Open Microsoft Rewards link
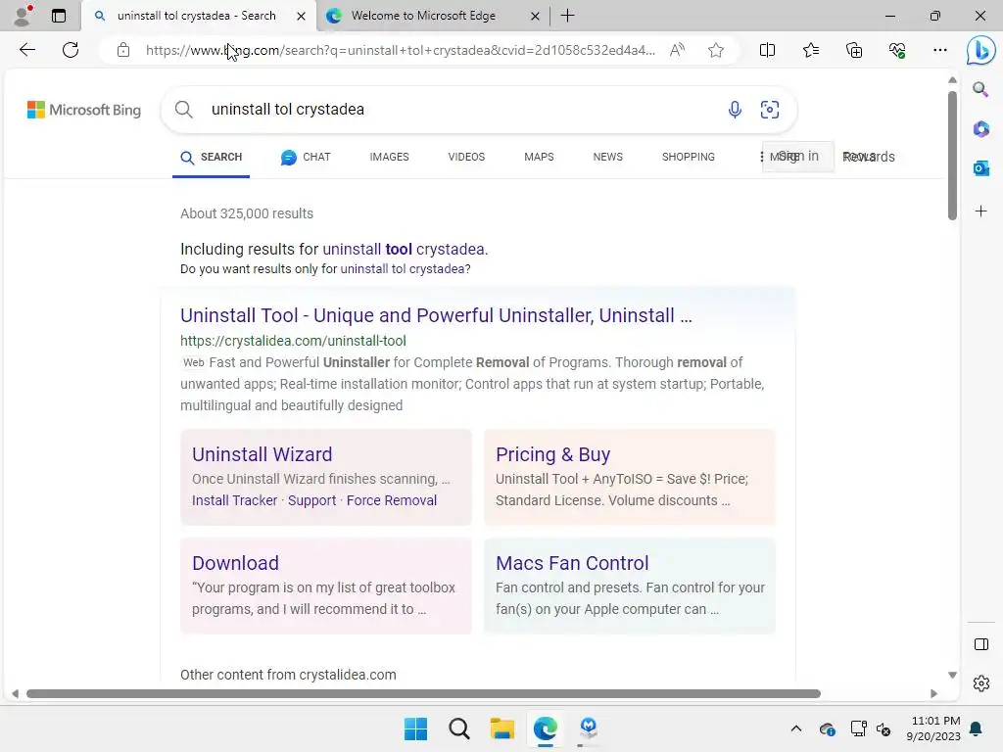 (x=869, y=157)
